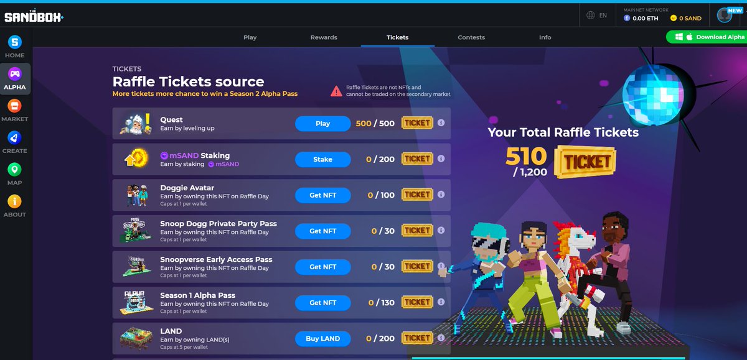Click the ticket icon in Quest row
The height and width of the screenshot is (360, 747).
pyautogui.click(x=417, y=123)
